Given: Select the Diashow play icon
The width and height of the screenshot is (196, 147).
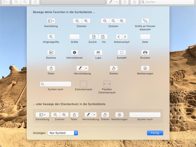Looking at the screenshot, I should tap(51, 53).
